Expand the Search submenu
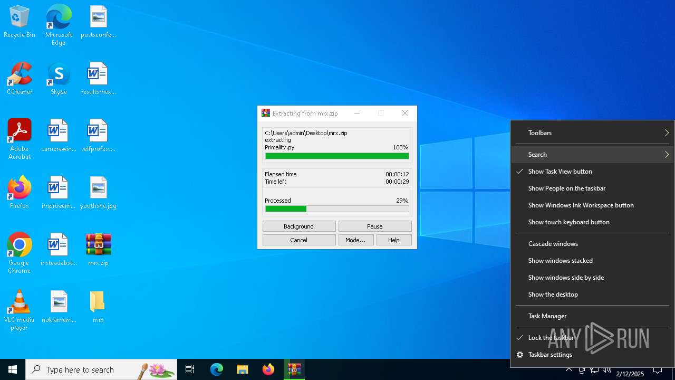Image resolution: width=675 pixels, height=380 pixels. coord(592,155)
